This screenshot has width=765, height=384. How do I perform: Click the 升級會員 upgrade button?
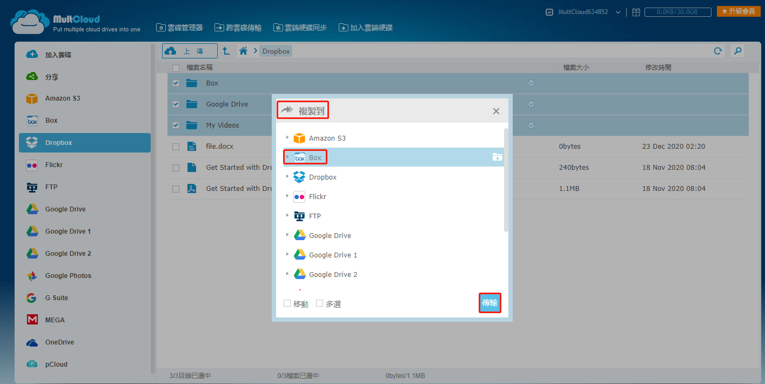tap(739, 11)
